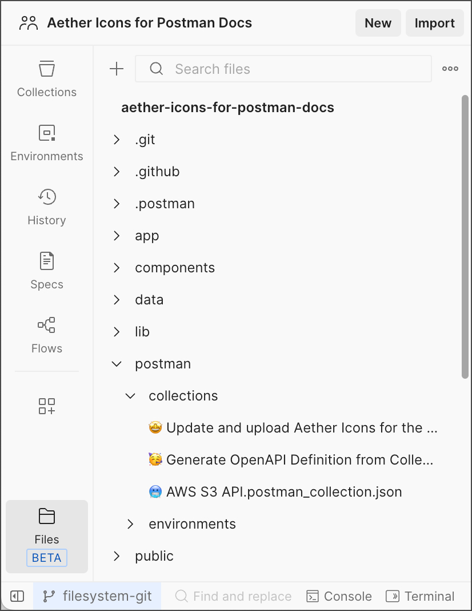
Task: Open the History panel
Action: 46,205
